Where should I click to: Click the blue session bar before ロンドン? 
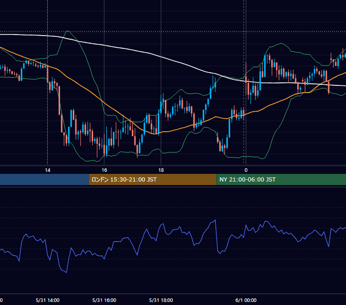click(x=44, y=179)
